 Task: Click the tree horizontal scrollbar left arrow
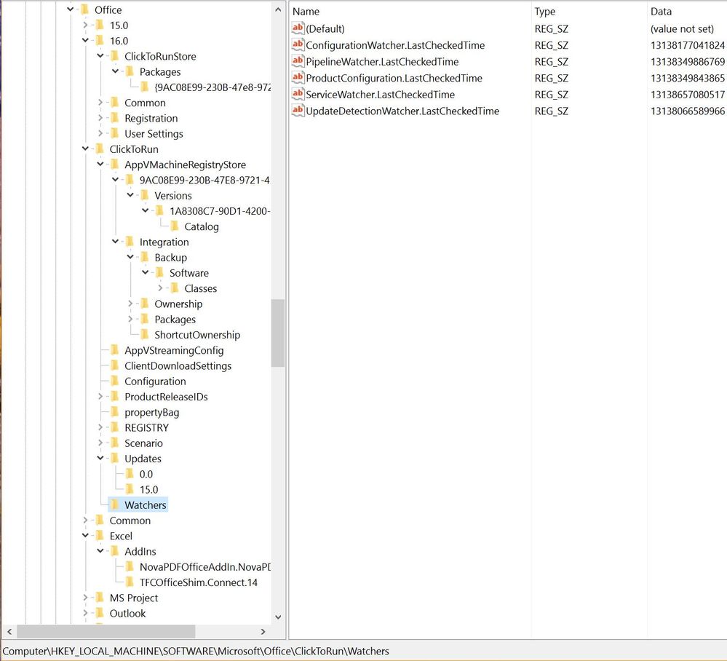9,631
